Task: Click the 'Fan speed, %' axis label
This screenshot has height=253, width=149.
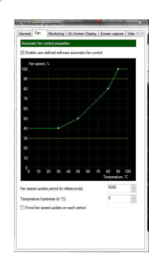Action: pyautogui.click(x=39, y=64)
